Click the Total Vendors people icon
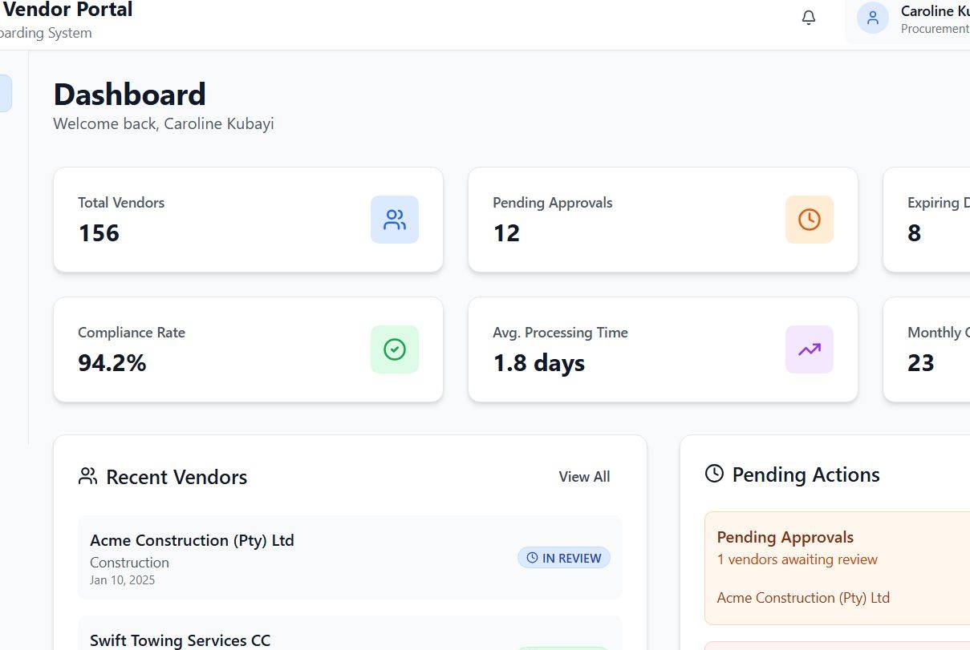 coord(394,220)
